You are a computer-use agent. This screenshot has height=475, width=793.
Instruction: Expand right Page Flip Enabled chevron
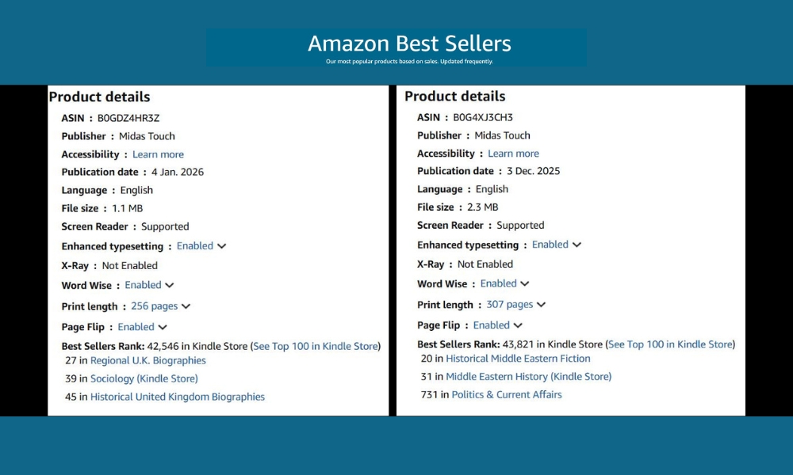[x=518, y=325]
